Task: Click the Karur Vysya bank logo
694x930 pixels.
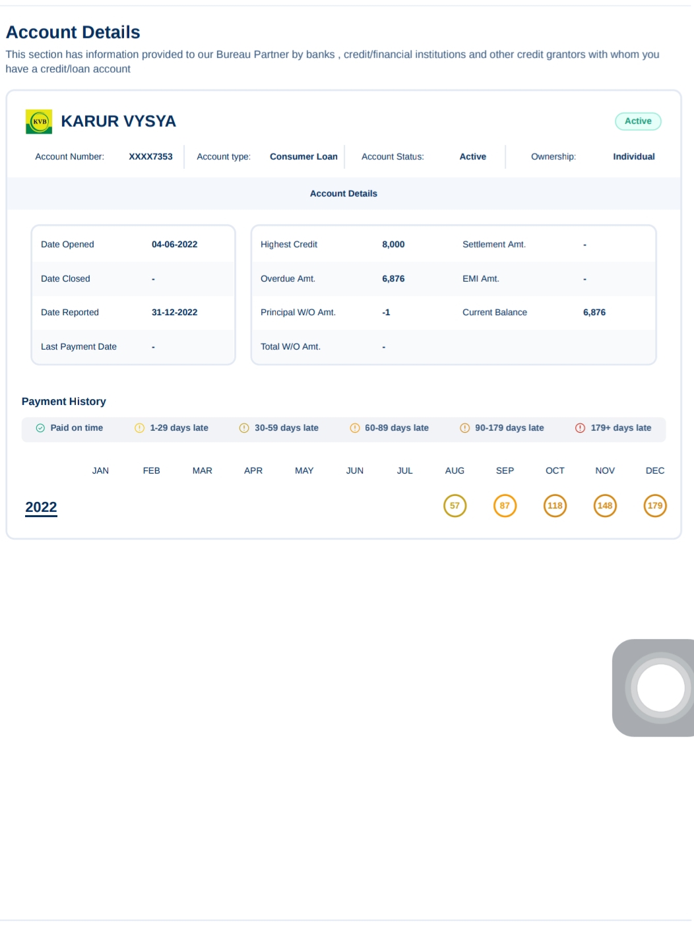Action: (39, 121)
